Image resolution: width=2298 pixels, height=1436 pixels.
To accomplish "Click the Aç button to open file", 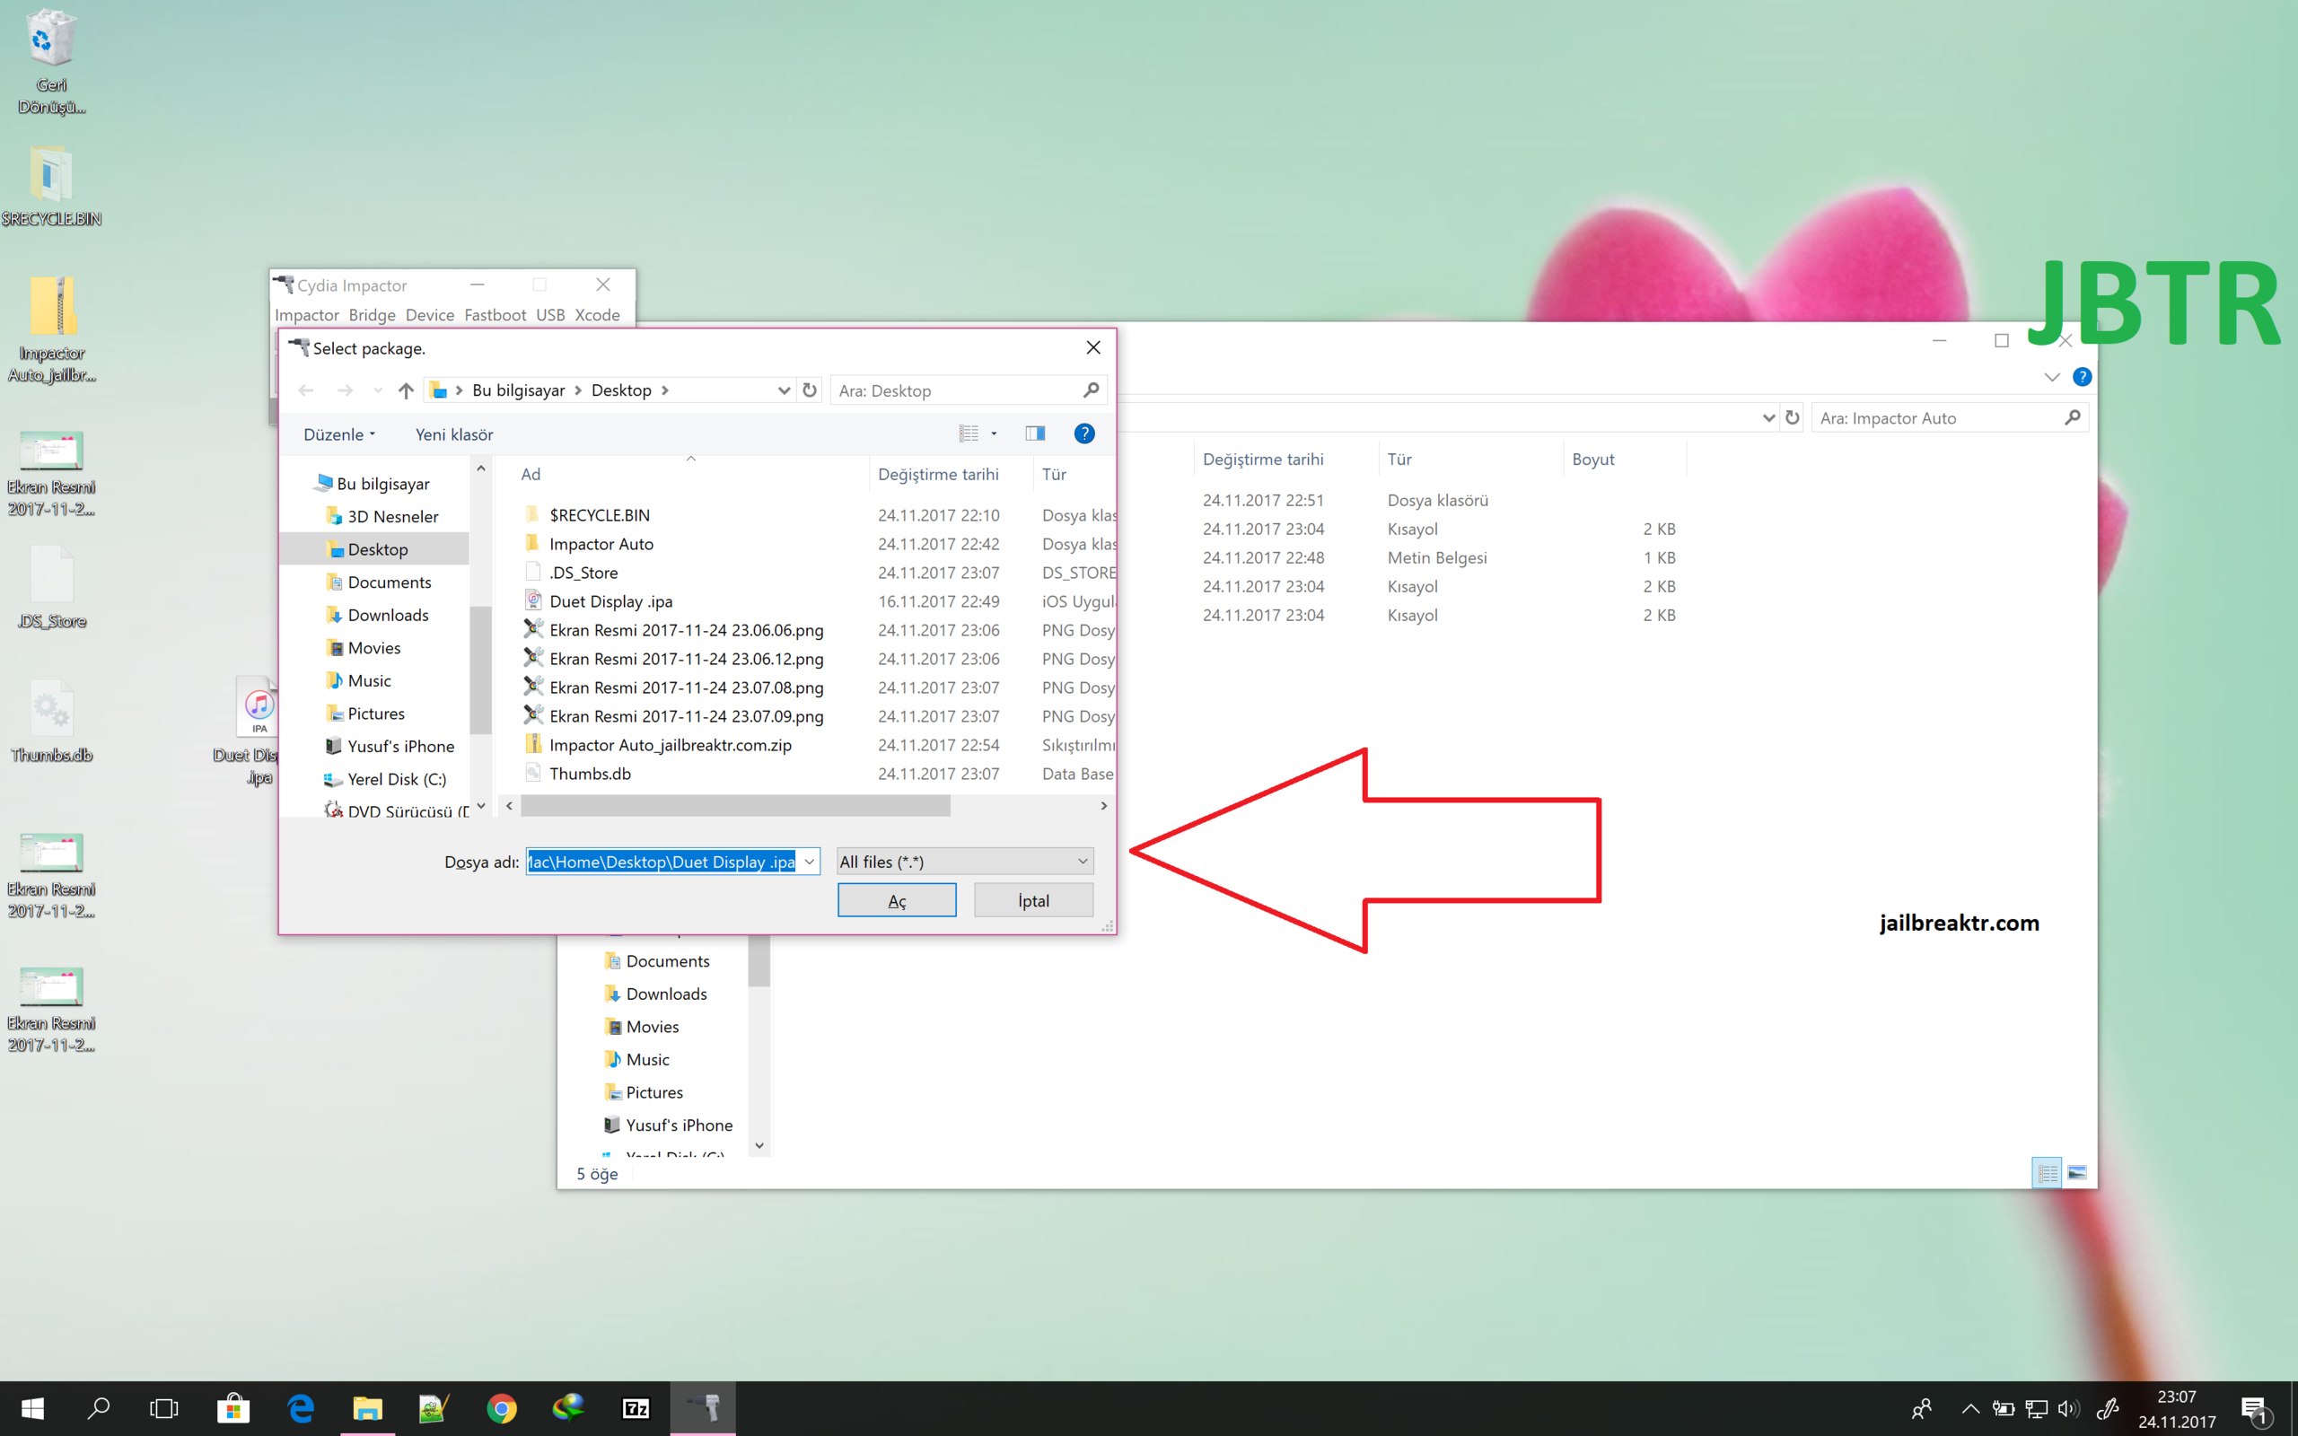I will click(x=897, y=900).
